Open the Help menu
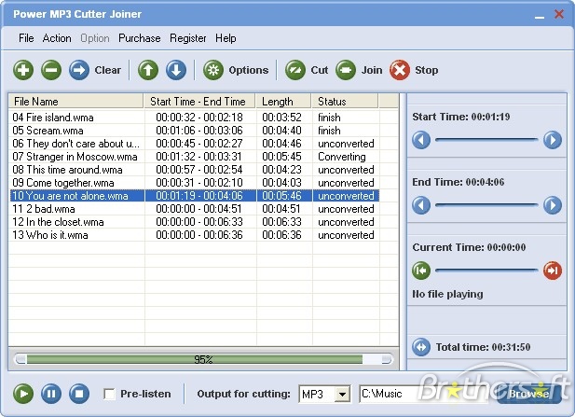The height and width of the screenshot is (417, 575). point(226,38)
